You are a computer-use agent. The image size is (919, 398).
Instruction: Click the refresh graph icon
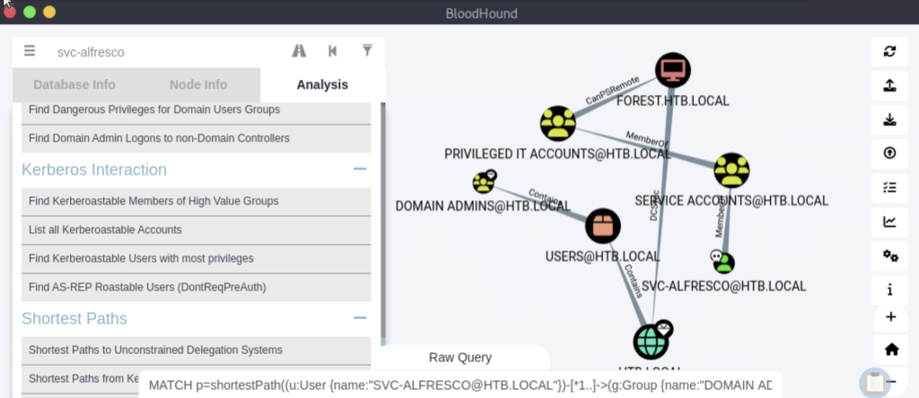[x=889, y=51]
